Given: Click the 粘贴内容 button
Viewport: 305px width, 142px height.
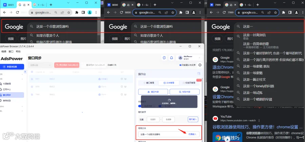Looking at the screenshot, I should (184, 92).
